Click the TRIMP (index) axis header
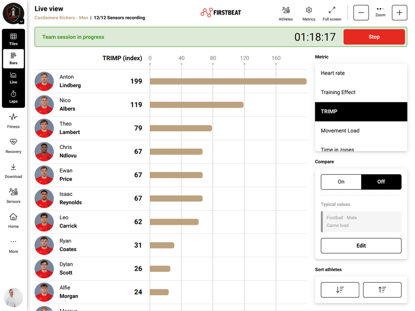 tap(122, 58)
